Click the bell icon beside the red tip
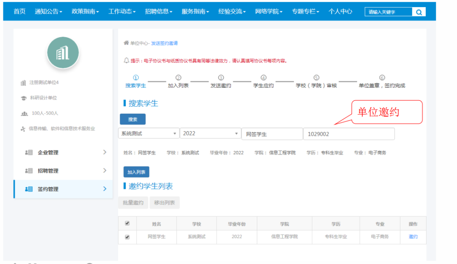 [x=126, y=60]
